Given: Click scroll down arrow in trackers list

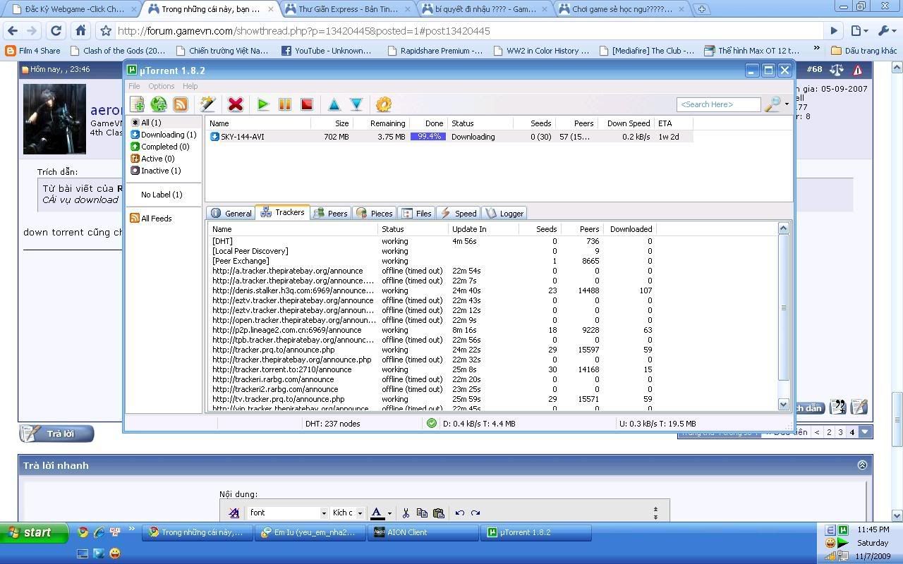Looking at the screenshot, I should (x=783, y=404).
